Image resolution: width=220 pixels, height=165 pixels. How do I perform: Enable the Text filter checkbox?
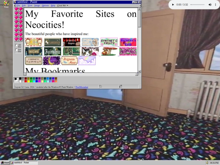click(x=16, y=50)
